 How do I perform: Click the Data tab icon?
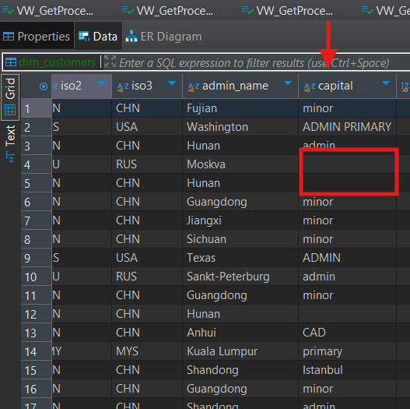84,37
